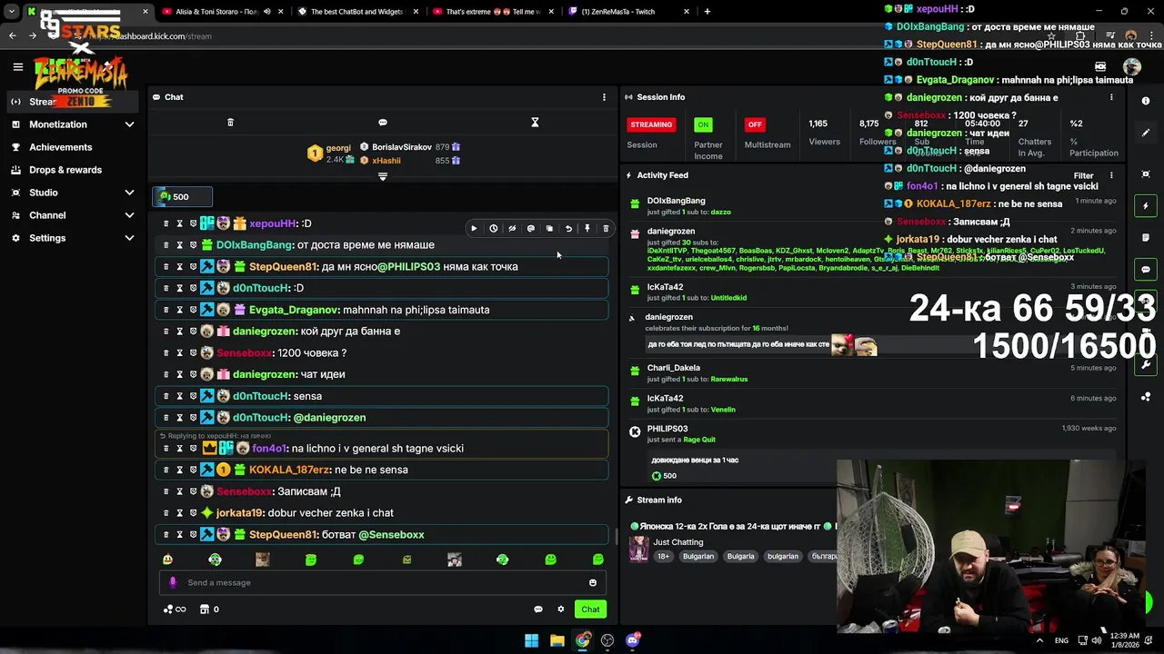This screenshot has width=1164, height=654.
Task: Click the crossed-eye hide icon in the message action bar
Action: [x=512, y=229]
